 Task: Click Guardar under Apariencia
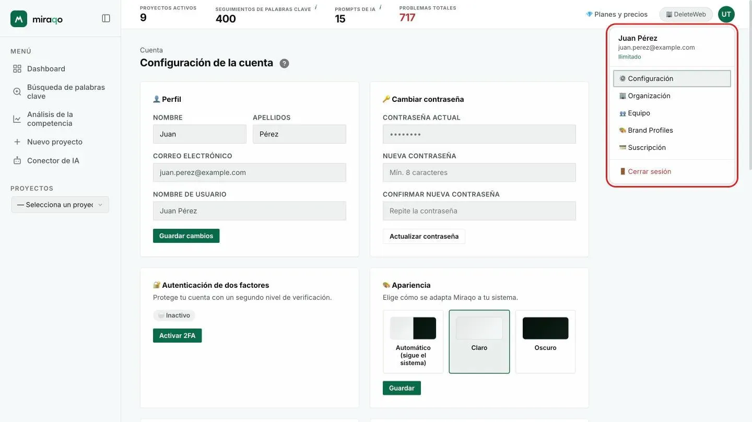pyautogui.click(x=402, y=388)
